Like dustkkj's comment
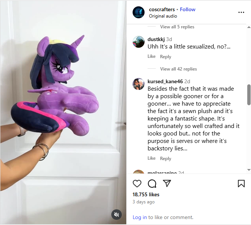251x225 pixels. 151,56
